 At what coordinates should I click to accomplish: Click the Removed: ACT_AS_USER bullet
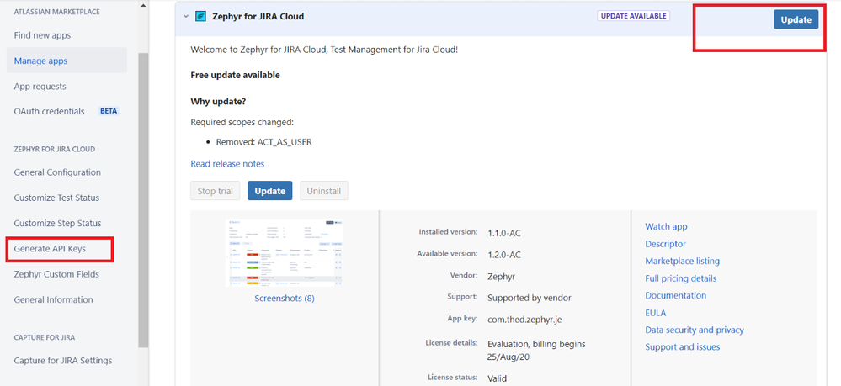263,142
